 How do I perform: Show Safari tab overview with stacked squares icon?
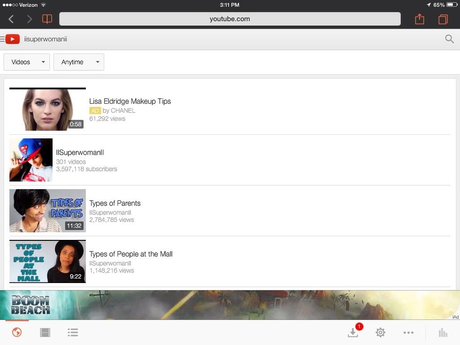pos(442,19)
